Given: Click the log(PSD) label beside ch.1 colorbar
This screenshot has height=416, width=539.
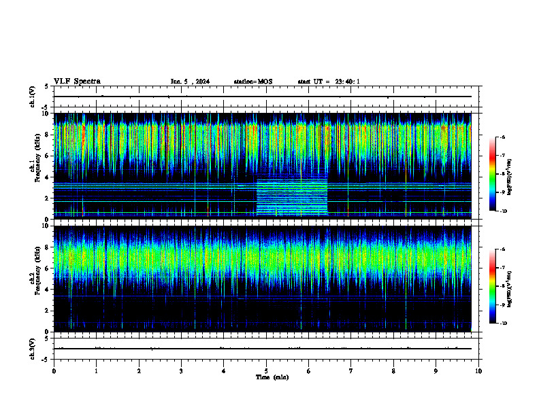Looking at the screenshot, I should pos(510,177).
